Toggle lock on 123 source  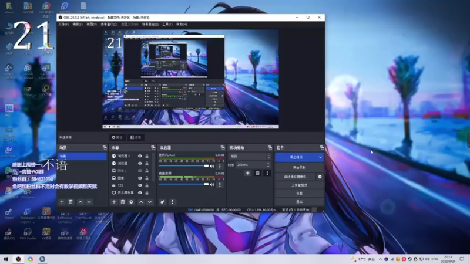[147, 185]
